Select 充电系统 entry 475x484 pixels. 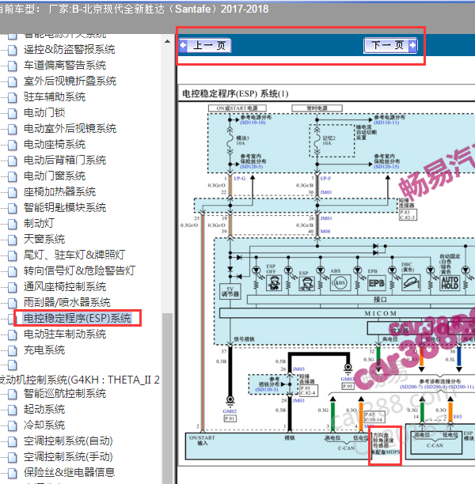click(44, 350)
